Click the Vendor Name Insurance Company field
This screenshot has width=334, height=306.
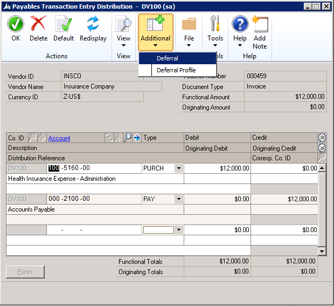click(112, 86)
